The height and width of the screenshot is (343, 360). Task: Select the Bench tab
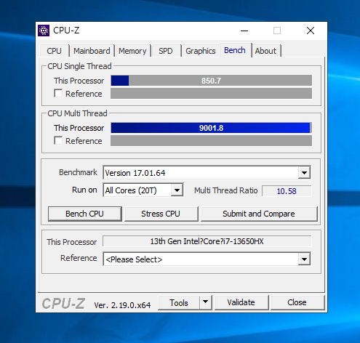click(x=235, y=50)
